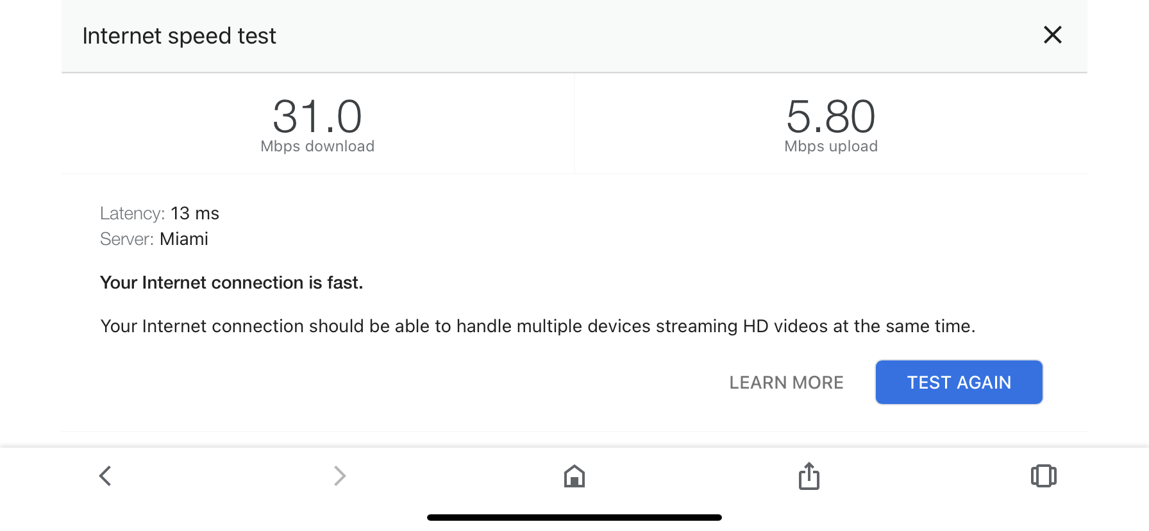The height and width of the screenshot is (531, 1149).
Task: Click the Latency label text
Action: [133, 213]
